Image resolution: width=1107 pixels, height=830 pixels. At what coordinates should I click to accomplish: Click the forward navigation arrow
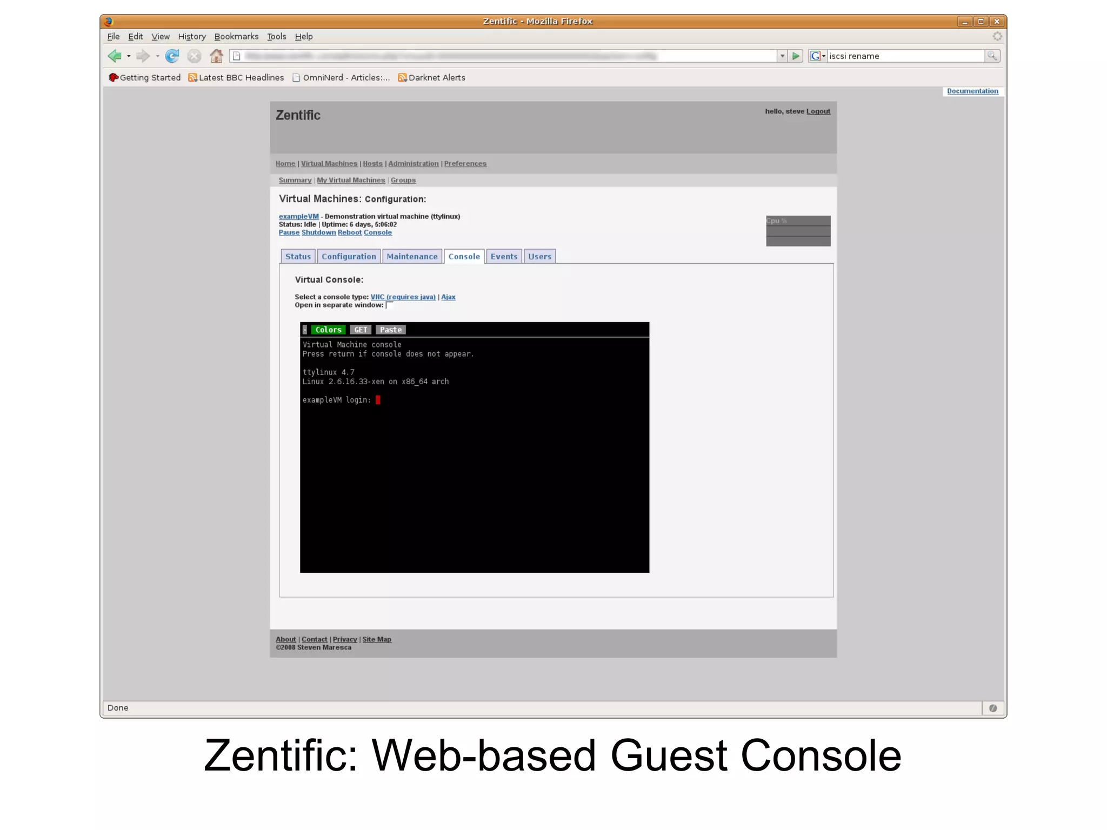pyautogui.click(x=143, y=56)
